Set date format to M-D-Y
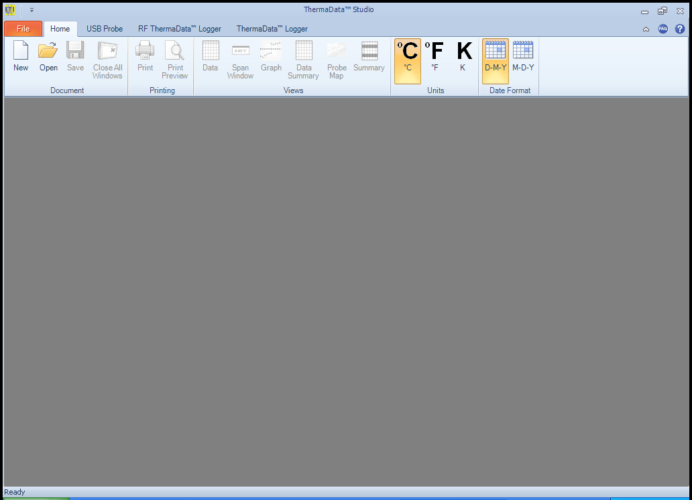 coord(523,61)
